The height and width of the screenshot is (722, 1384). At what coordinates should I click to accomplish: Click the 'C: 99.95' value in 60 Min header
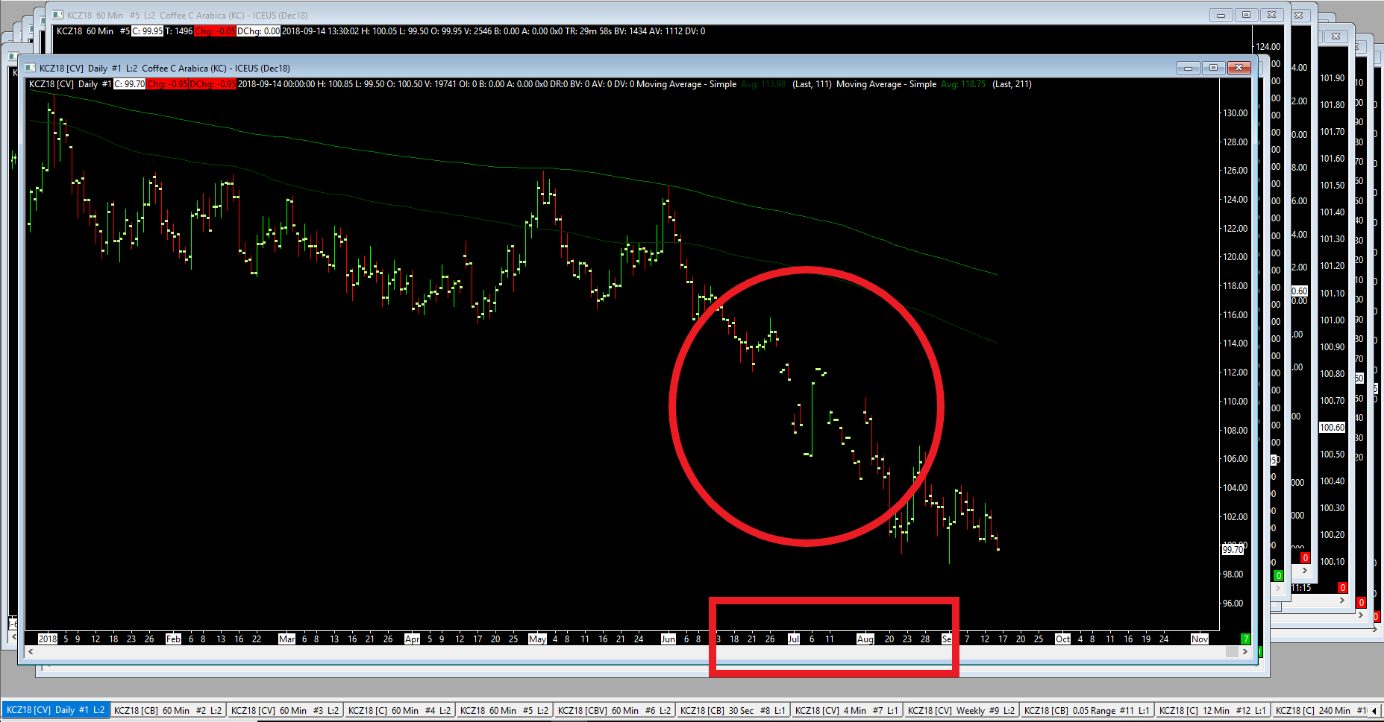click(148, 31)
